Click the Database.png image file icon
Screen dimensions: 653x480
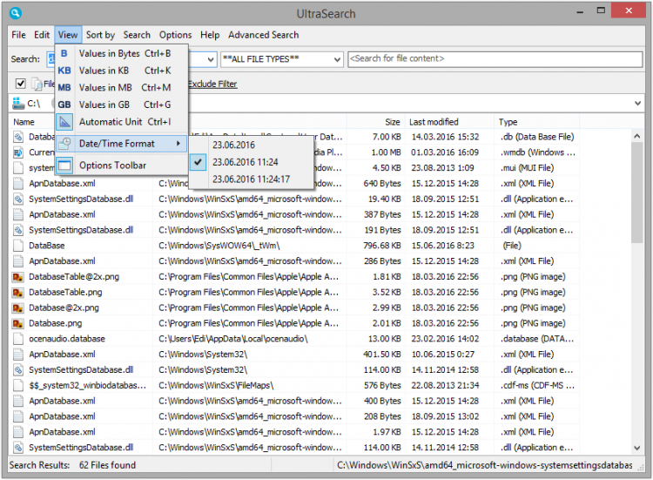coord(18,323)
